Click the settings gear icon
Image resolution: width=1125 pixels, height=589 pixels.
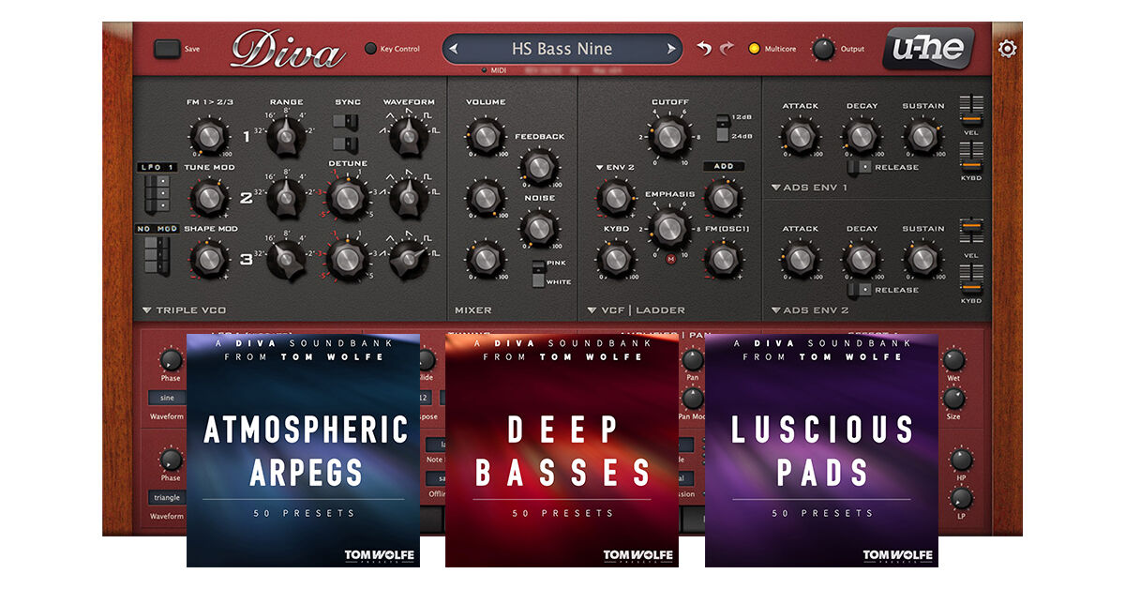click(1007, 49)
